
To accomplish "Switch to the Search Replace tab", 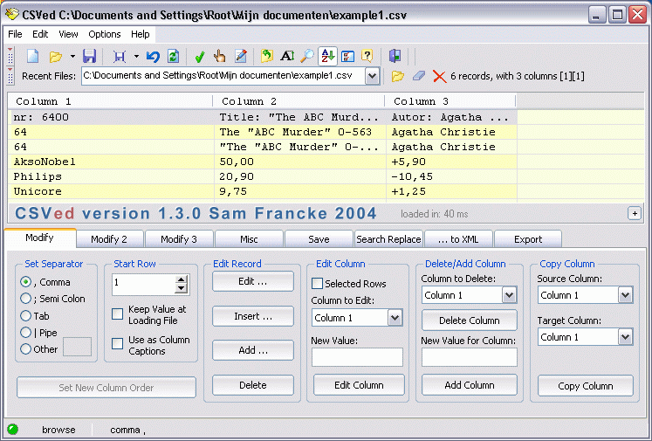I will tap(388, 239).
